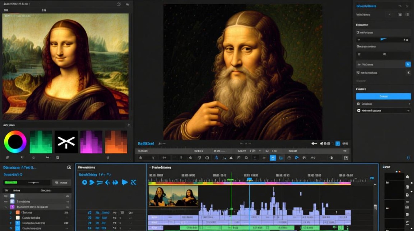Viewport: 414px width, 231px height.
Task: Click the vertical scrollbar at the timeline's right edge
Action: coord(375,207)
